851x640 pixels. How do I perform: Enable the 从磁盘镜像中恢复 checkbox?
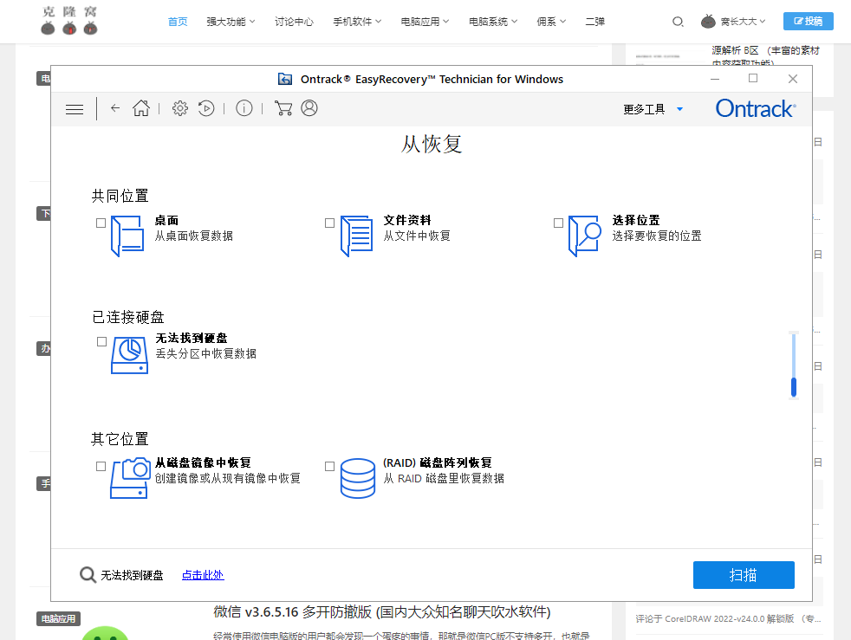coord(101,467)
